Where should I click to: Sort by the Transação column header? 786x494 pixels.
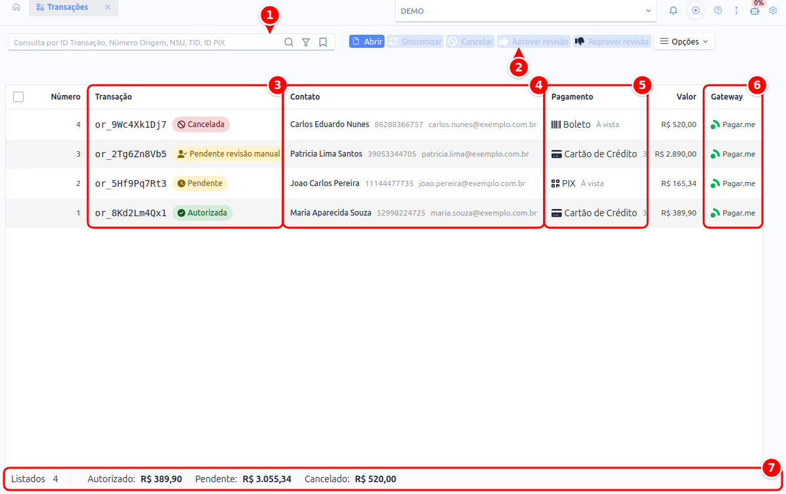pyautogui.click(x=113, y=96)
